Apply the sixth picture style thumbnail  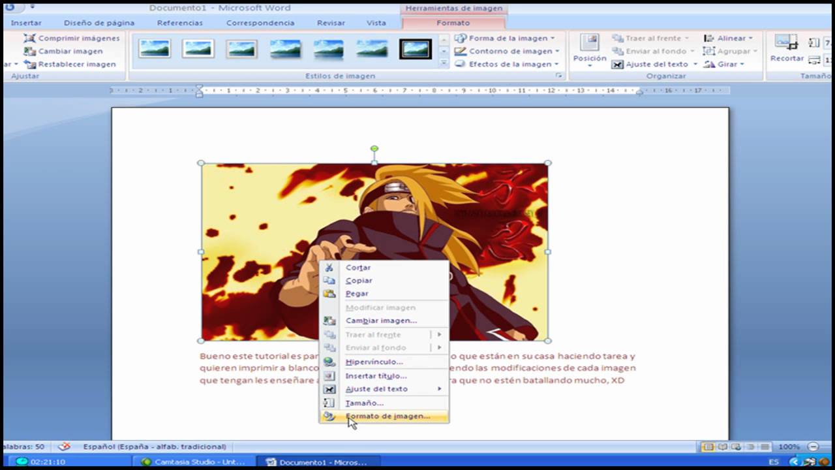coord(372,48)
